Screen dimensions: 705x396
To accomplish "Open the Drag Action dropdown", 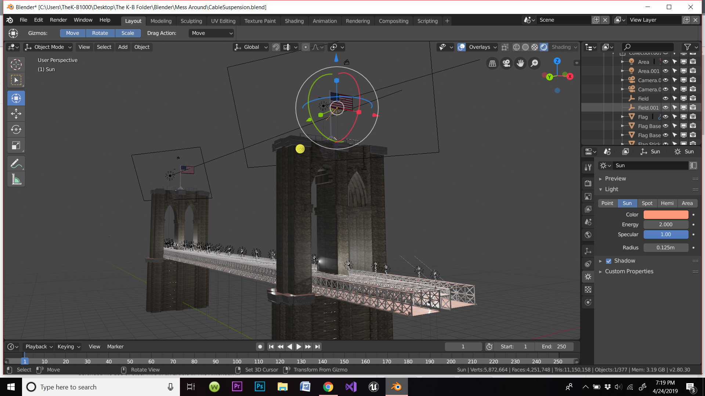I will coord(211,33).
